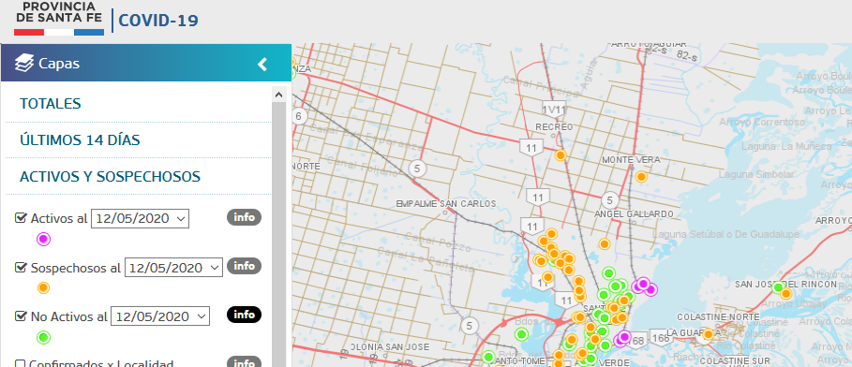Click the info button for Activos

(244, 217)
